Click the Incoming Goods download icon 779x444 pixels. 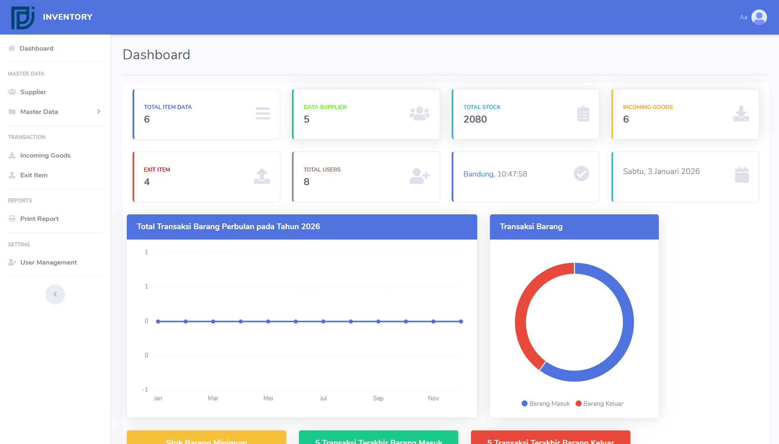(741, 114)
